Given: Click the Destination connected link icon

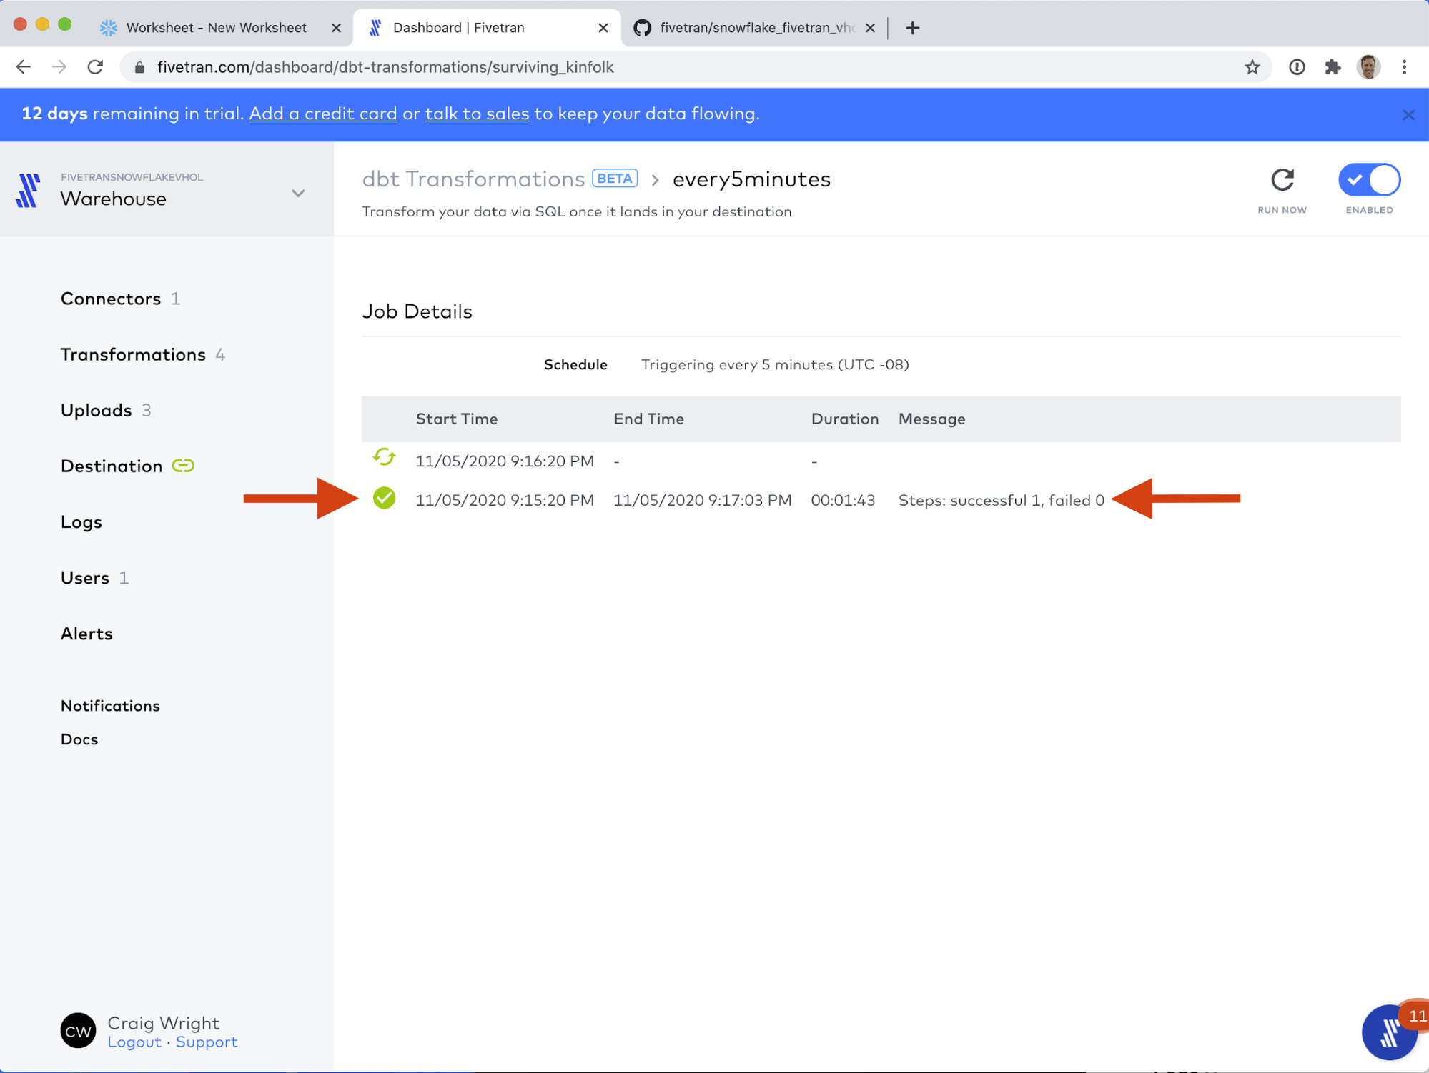Looking at the screenshot, I should 184,466.
